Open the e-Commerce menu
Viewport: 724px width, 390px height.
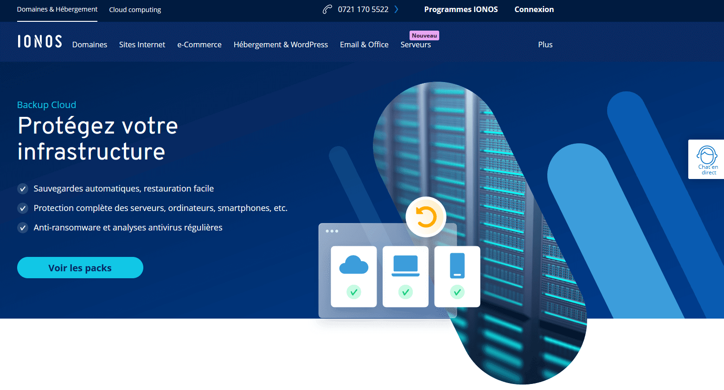coord(199,45)
